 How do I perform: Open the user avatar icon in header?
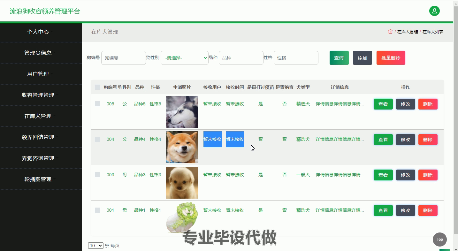434,11
